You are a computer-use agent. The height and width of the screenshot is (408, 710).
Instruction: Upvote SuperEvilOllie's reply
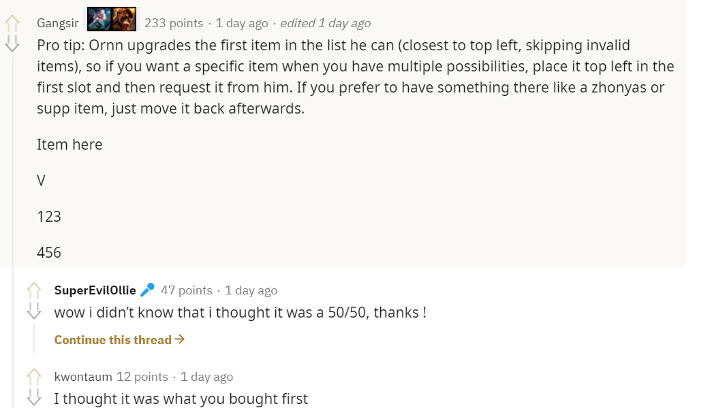pos(34,290)
